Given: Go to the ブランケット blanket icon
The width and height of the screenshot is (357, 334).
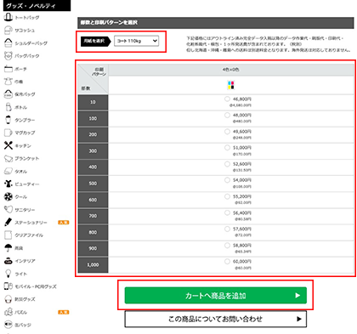Looking at the screenshot, I should pyautogui.click(x=8, y=158).
